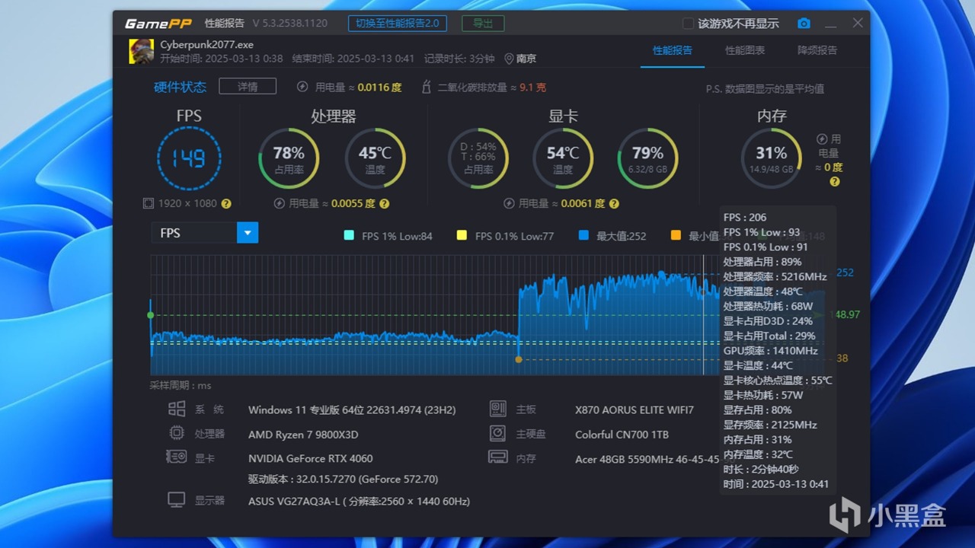Open the FPS chart metric dropdown
The height and width of the screenshot is (548, 975).
(x=248, y=233)
